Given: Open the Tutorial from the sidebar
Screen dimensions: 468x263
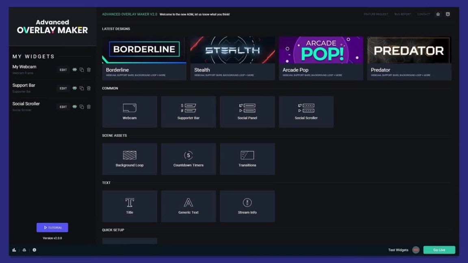Looking at the screenshot, I should point(52,227).
